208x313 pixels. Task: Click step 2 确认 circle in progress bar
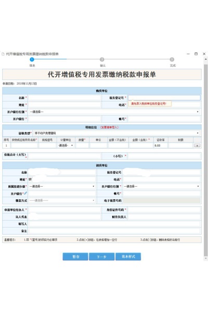pyautogui.click(x=102, y=59)
